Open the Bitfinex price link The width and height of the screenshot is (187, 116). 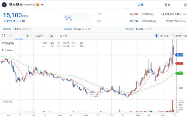(7, 29)
